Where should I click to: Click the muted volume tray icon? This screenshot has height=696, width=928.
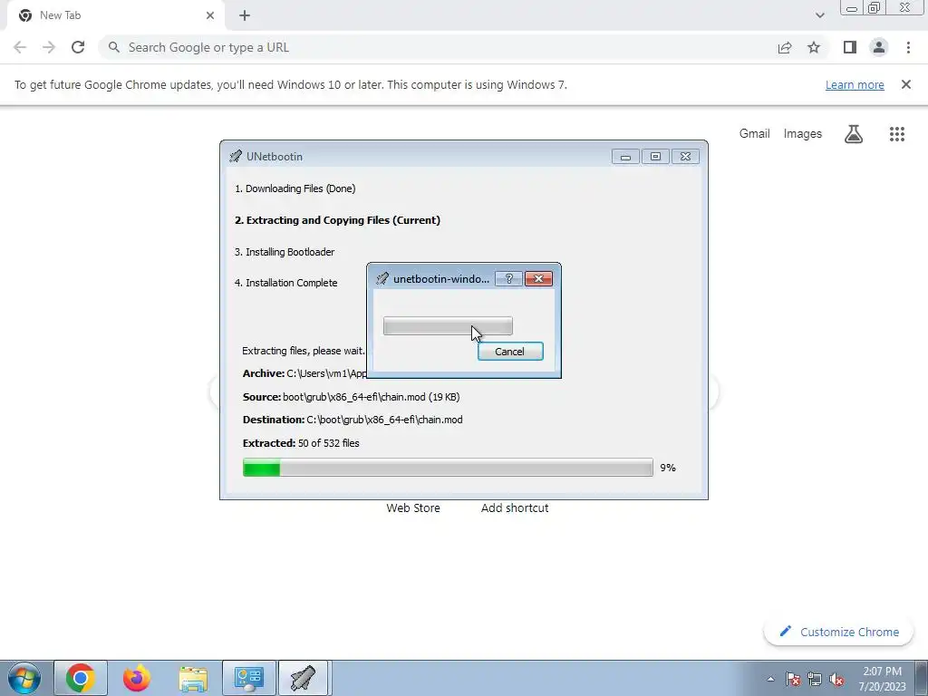pyautogui.click(x=836, y=679)
